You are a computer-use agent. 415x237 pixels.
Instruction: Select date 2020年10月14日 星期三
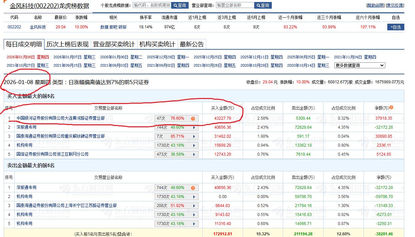pyautogui.click(x=308, y=65)
